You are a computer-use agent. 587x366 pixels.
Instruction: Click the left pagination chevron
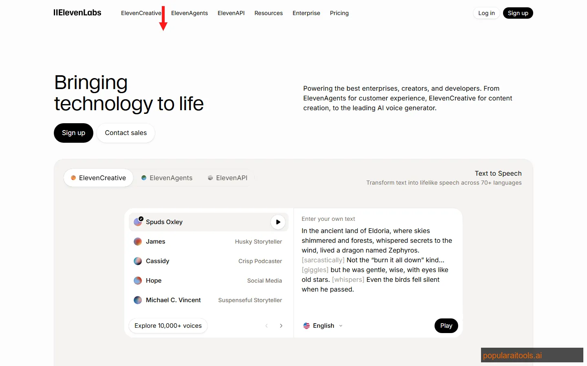[x=267, y=326]
